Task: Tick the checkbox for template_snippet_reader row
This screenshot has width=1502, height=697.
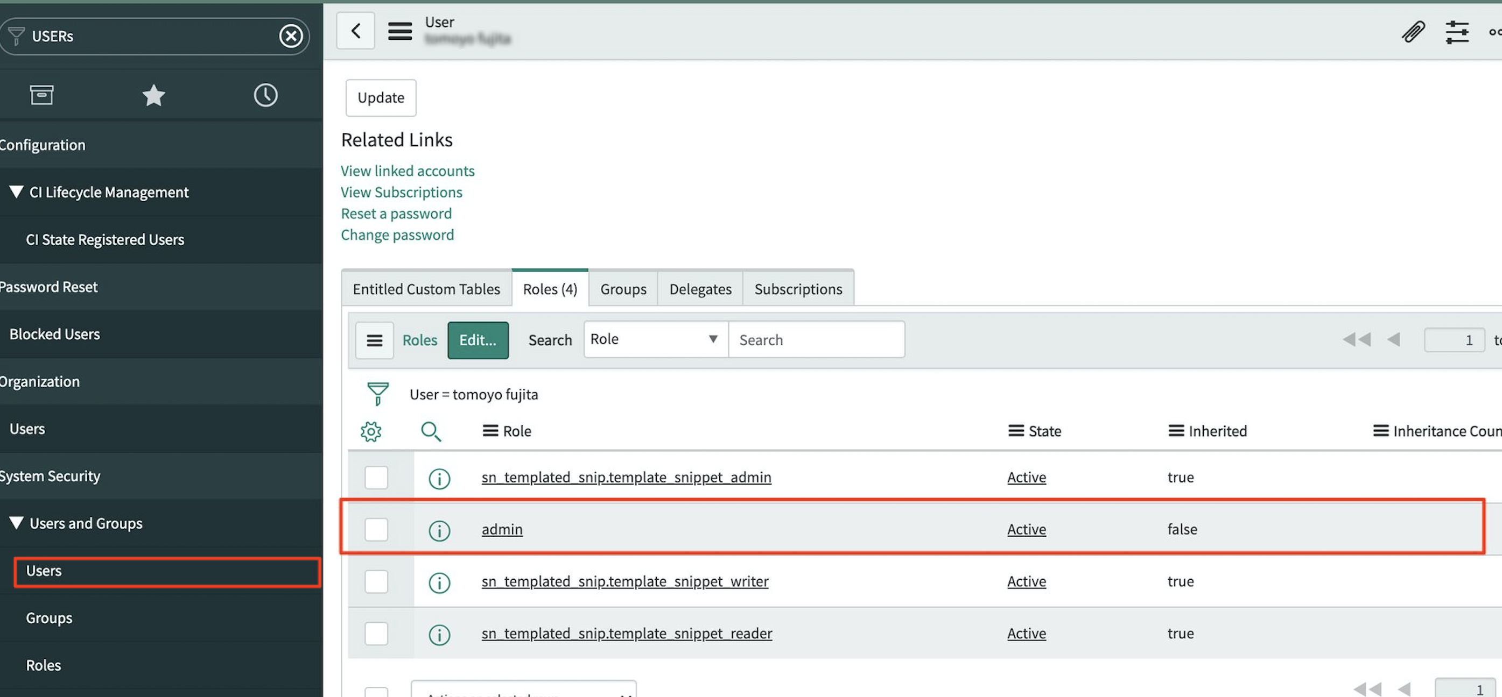Action: point(376,634)
